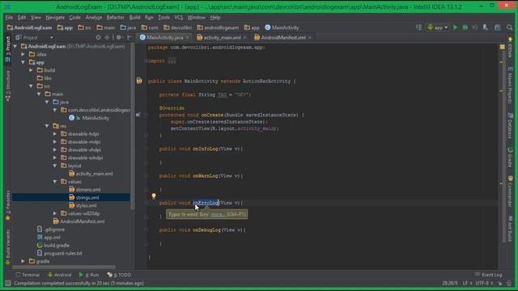Screen dimensions: 518x291
Task: Open Project Structure toolbar icon
Action: point(498,27)
